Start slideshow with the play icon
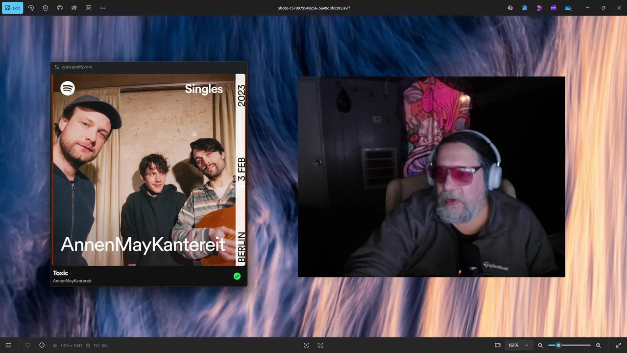 pyautogui.click(x=88, y=8)
